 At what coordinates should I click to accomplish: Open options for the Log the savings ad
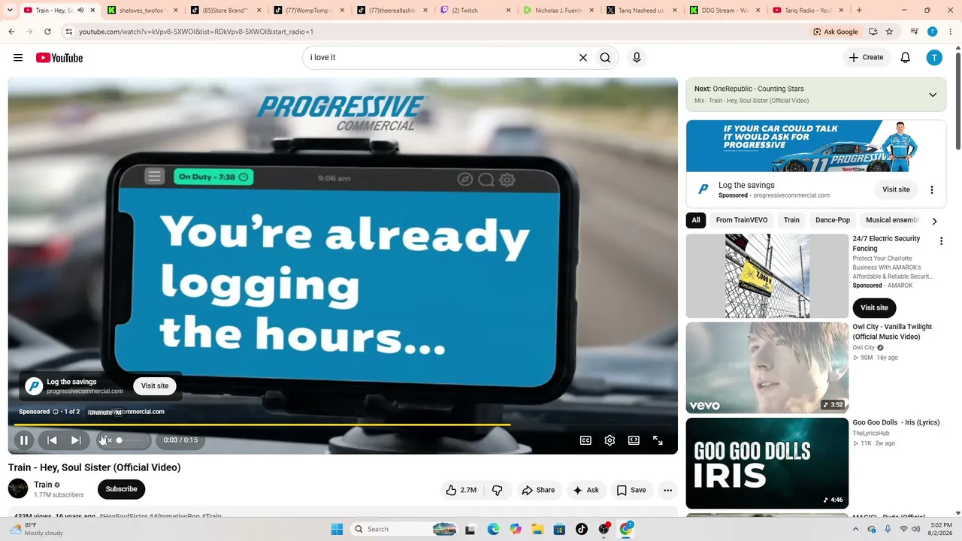(932, 190)
